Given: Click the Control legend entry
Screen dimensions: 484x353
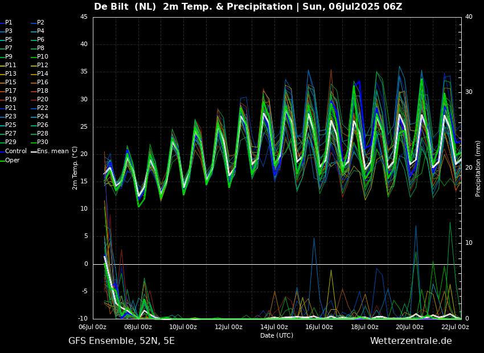Looking at the screenshot, I should click(13, 151).
